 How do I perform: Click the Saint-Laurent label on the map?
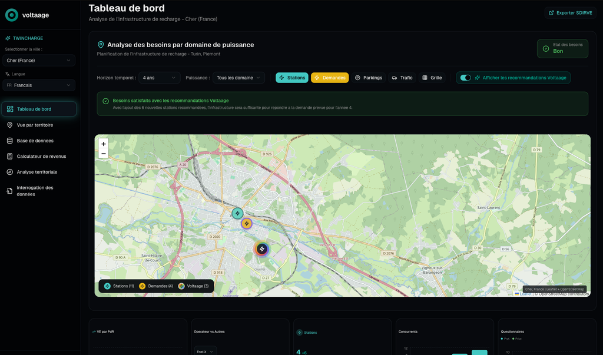point(489,208)
